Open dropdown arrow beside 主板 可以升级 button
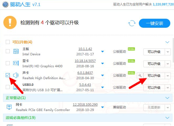 [x=168, y=52]
